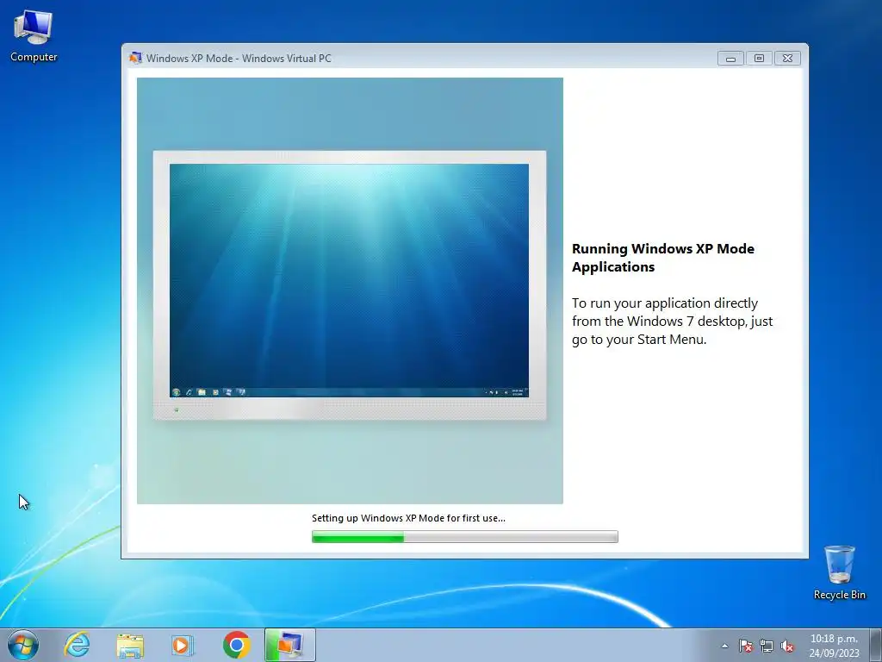Open the clock showing 10:18 p.m.
The image size is (882, 662).
[834, 646]
